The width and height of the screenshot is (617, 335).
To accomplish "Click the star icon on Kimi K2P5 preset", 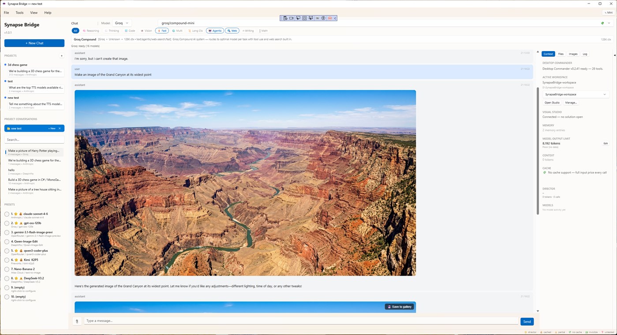I will [16, 260].
